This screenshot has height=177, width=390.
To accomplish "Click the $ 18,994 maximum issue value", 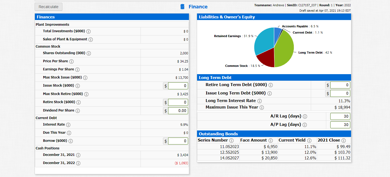I will 342,107.
